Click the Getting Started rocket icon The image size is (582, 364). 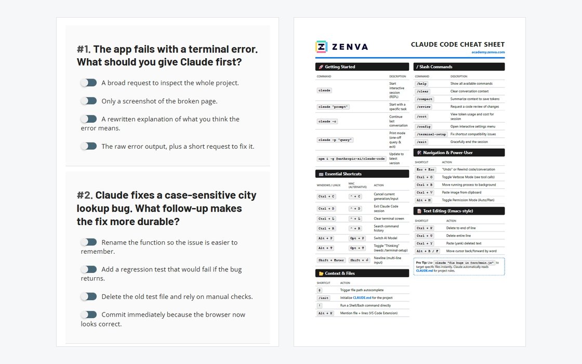coord(321,67)
